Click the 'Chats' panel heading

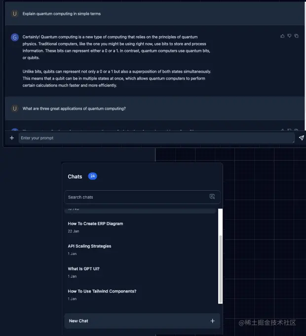(x=75, y=176)
